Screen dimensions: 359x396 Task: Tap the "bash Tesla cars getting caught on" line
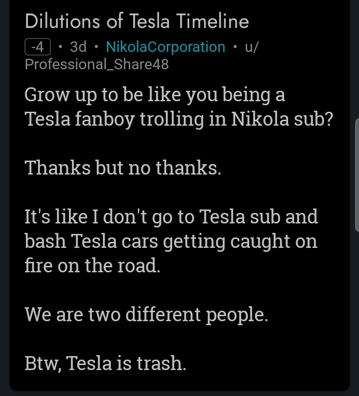pyautogui.click(x=171, y=241)
